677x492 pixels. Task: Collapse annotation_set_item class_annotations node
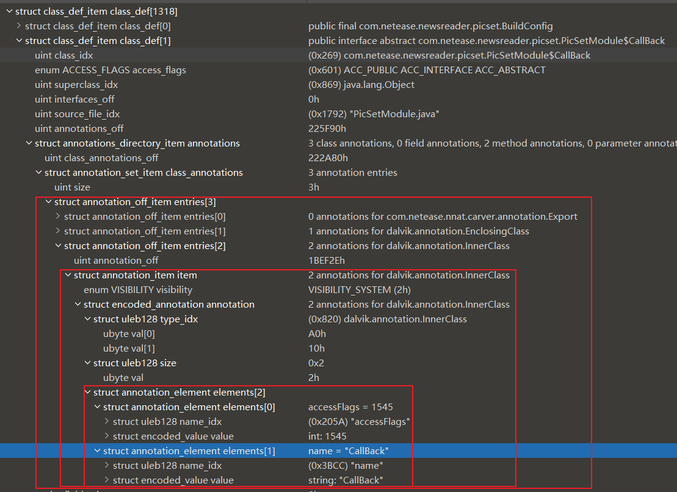coord(38,173)
